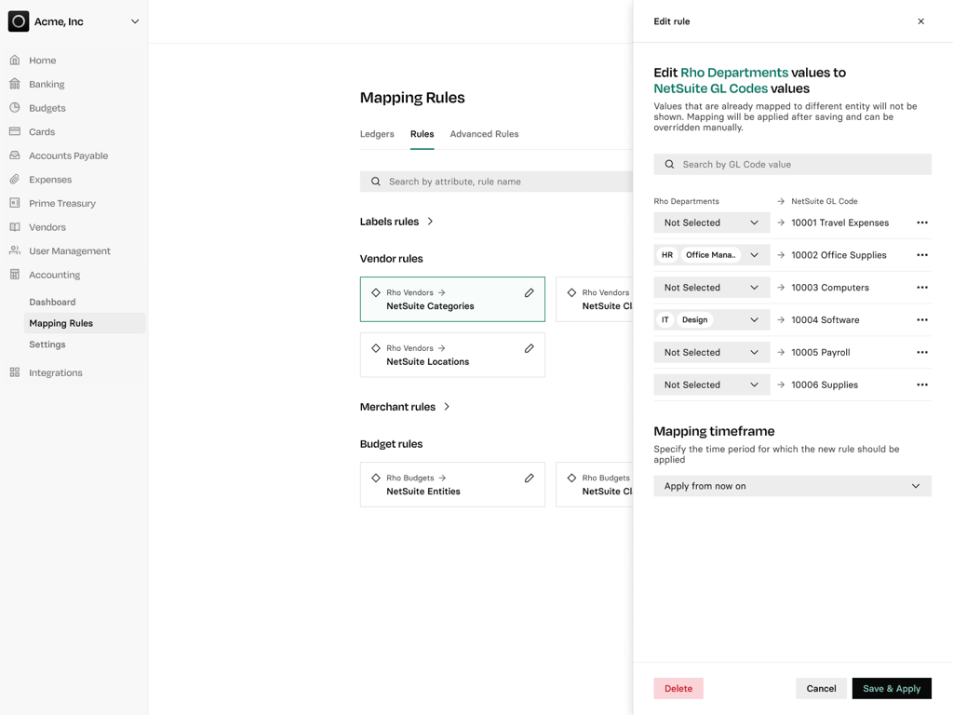Click the Expenses paperclip icon

[15, 180]
